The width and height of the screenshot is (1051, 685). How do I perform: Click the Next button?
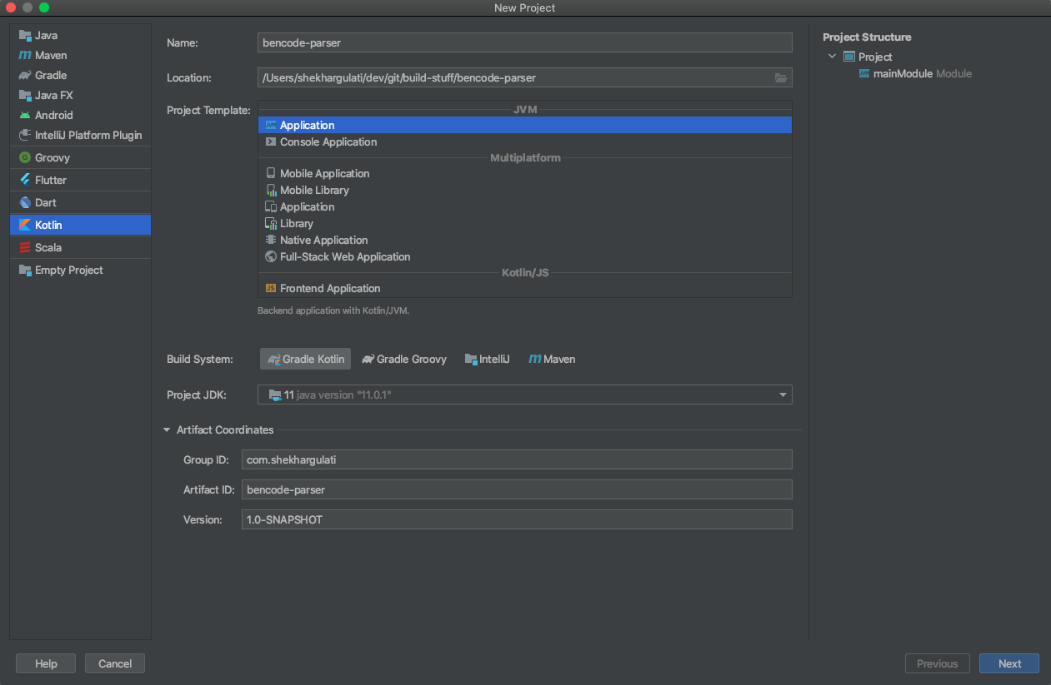coord(1008,663)
